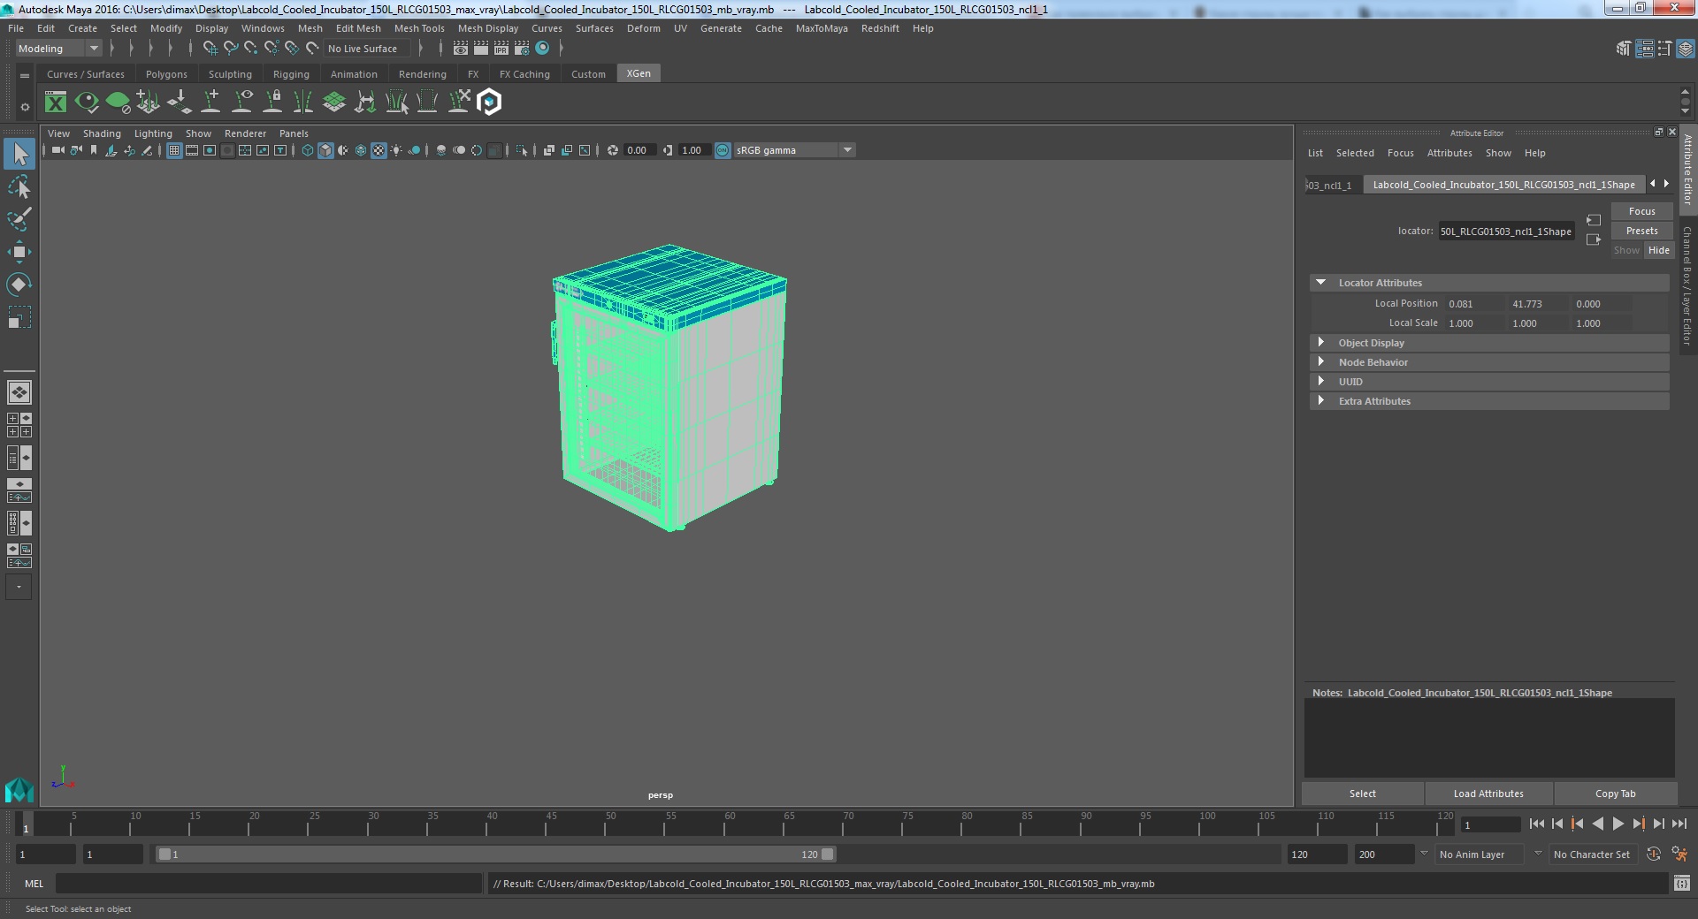Expand the Object Display section
The image size is (1698, 919).
coord(1320,343)
